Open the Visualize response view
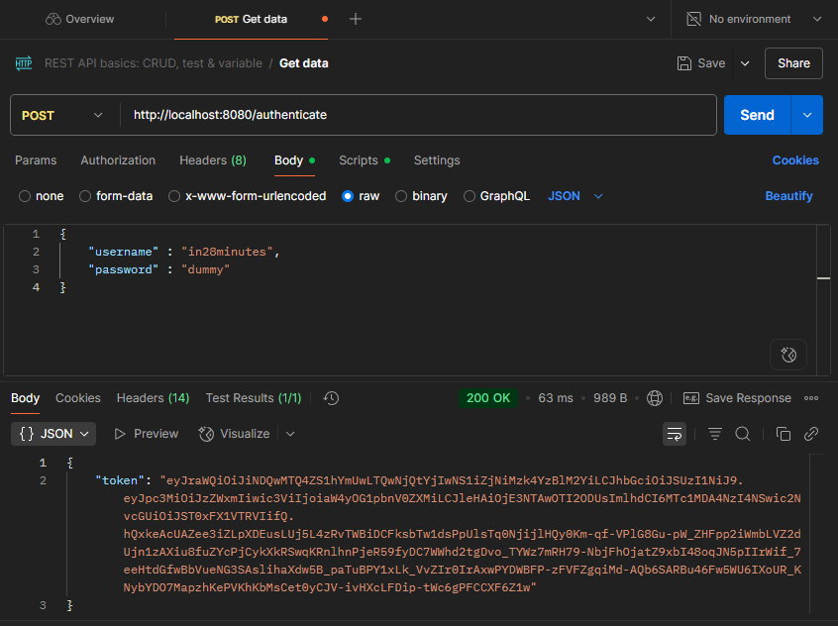The image size is (838, 626). 234,434
